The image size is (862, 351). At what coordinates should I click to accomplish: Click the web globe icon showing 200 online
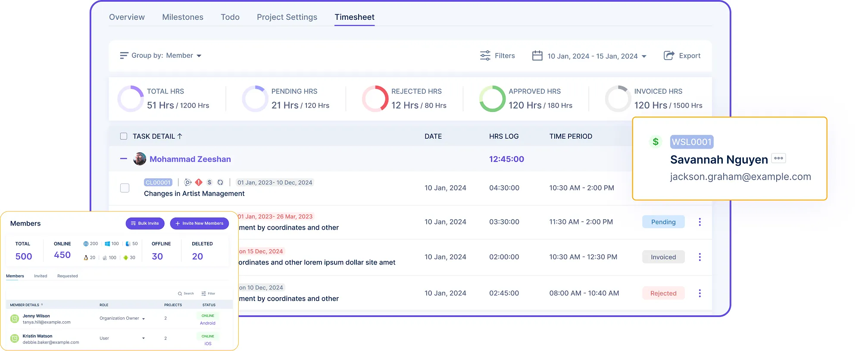coord(86,244)
